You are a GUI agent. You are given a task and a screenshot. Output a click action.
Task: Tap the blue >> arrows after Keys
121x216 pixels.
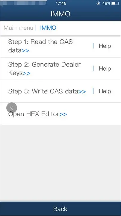27,73
